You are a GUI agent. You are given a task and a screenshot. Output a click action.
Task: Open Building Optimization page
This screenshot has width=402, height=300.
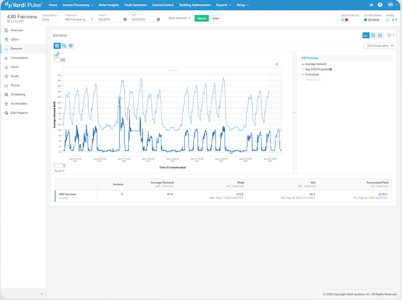click(195, 5)
